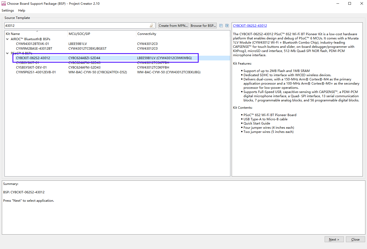Image resolution: width=367 pixels, height=249 pixels.
Task: Open the Help menu
Action: (22, 10)
